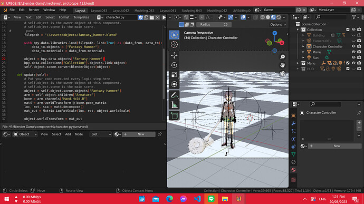
Task: Open the Object properties tab
Action: click(x=293, y=115)
